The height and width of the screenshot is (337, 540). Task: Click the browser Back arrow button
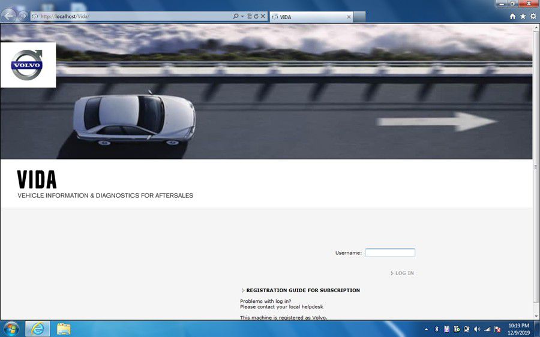pyautogui.click(x=10, y=16)
